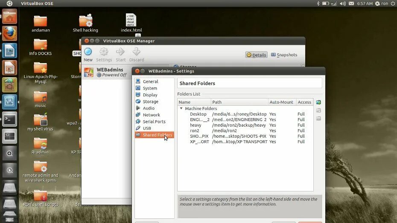Click the Access column header
The image size is (397, 223).
pos(305,102)
